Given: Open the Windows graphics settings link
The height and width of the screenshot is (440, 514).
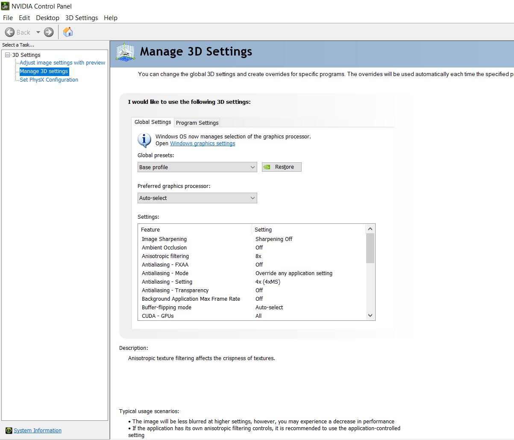Looking at the screenshot, I should tap(203, 144).
